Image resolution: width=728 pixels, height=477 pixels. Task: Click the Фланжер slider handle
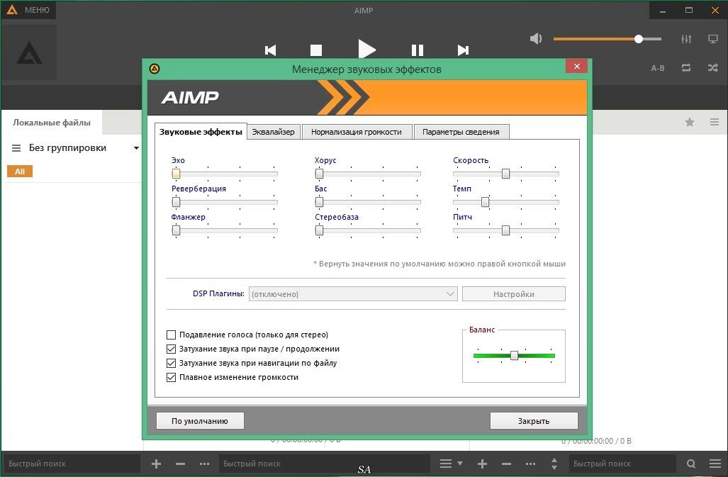pos(176,230)
